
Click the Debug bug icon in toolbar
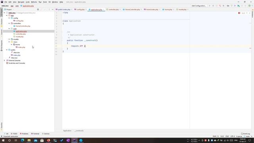point(213,6)
